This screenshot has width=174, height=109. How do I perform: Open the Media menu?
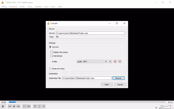tap(4, 7)
